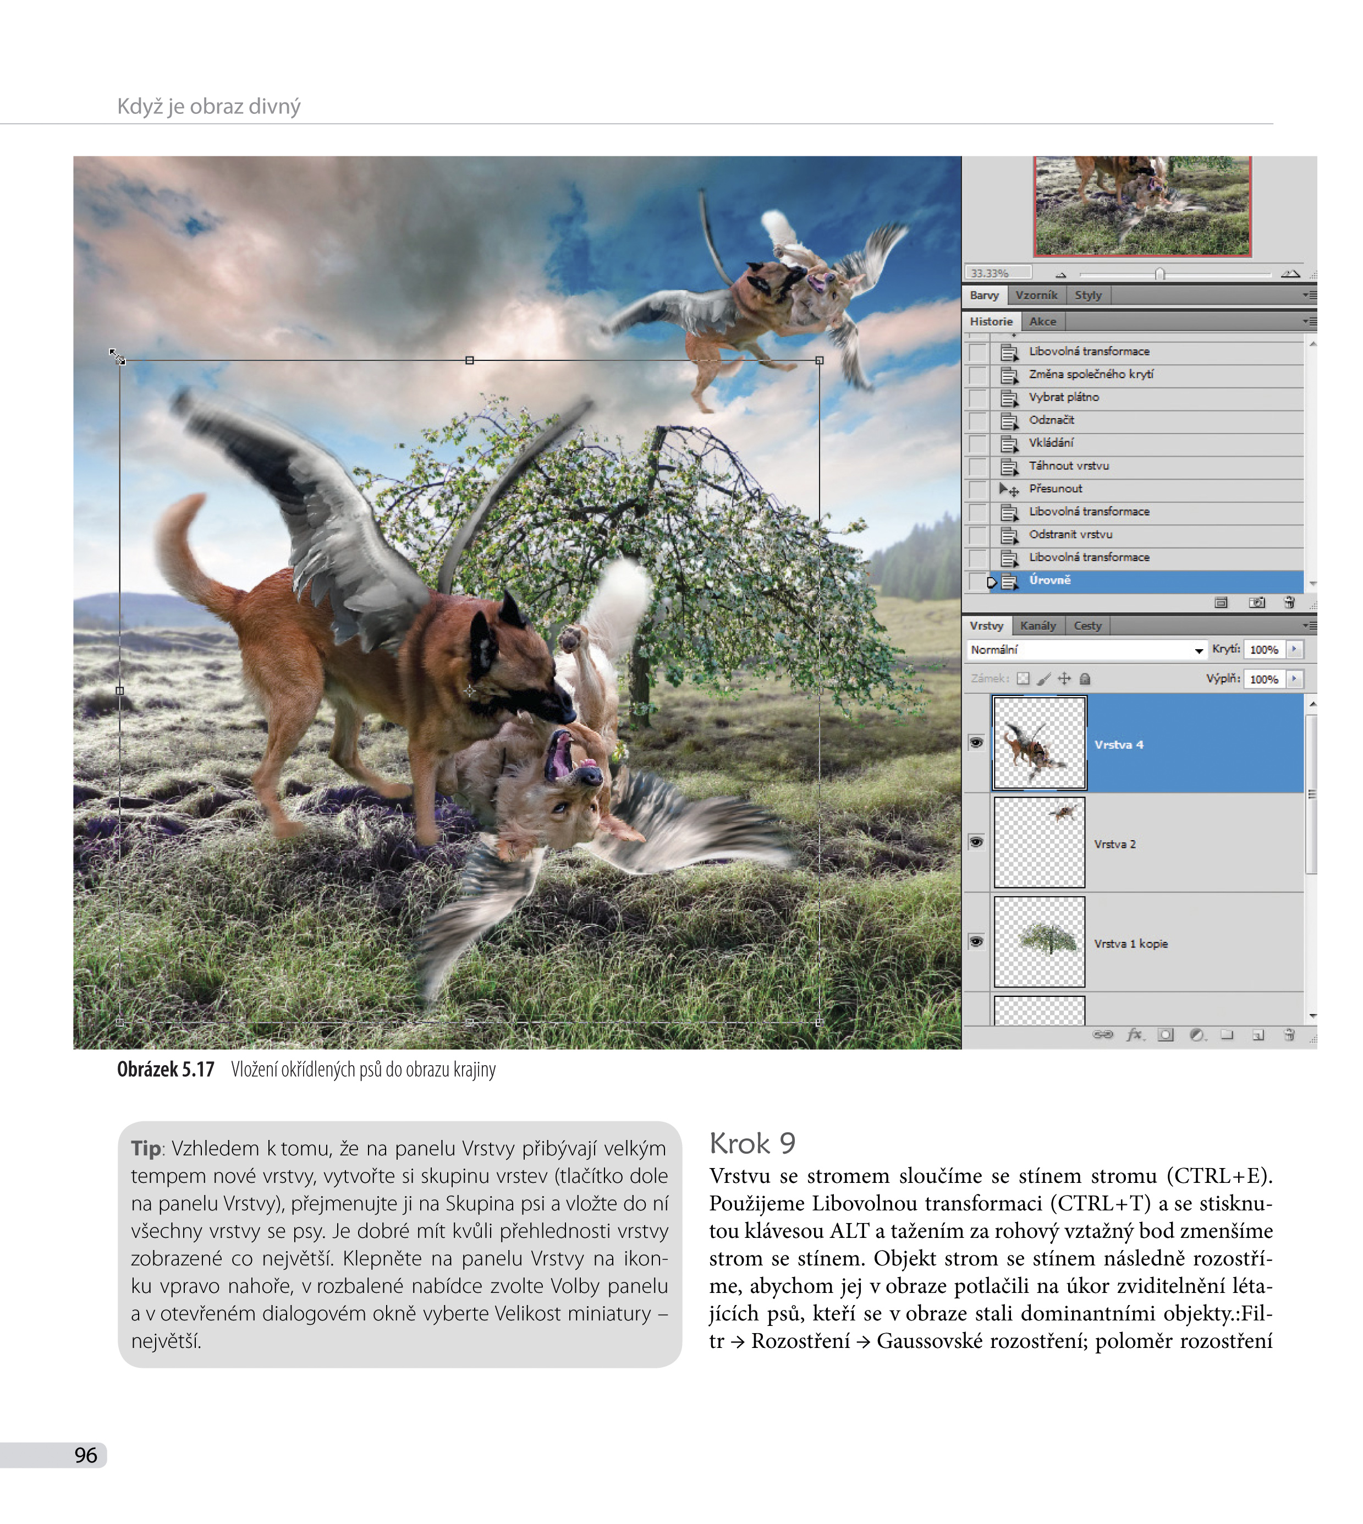
Task: Set history brush source box for Přesunout
Action: (978, 489)
